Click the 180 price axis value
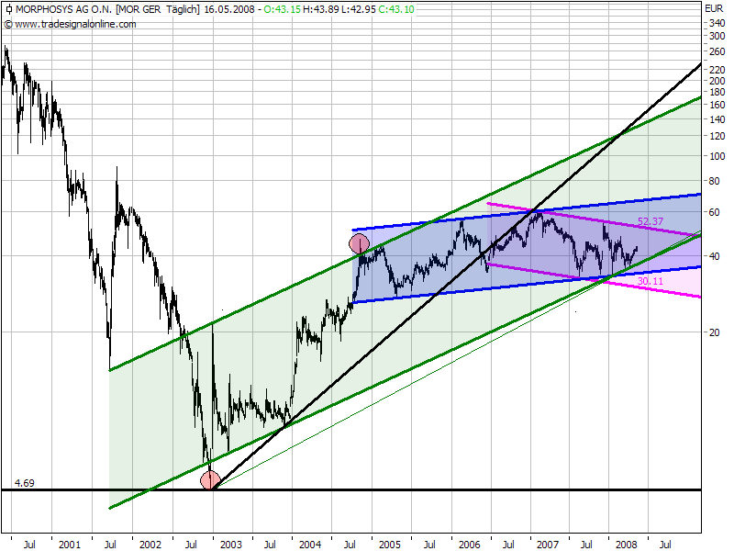Screen dimensions: 734x551 tap(717, 92)
